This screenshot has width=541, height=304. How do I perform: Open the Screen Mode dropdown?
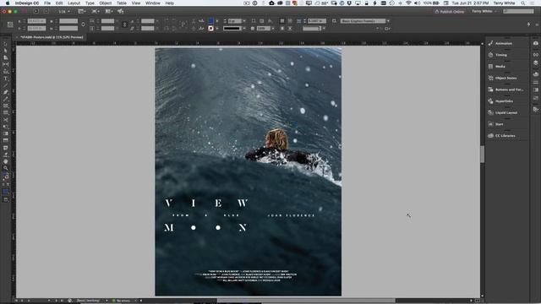click(x=96, y=11)
